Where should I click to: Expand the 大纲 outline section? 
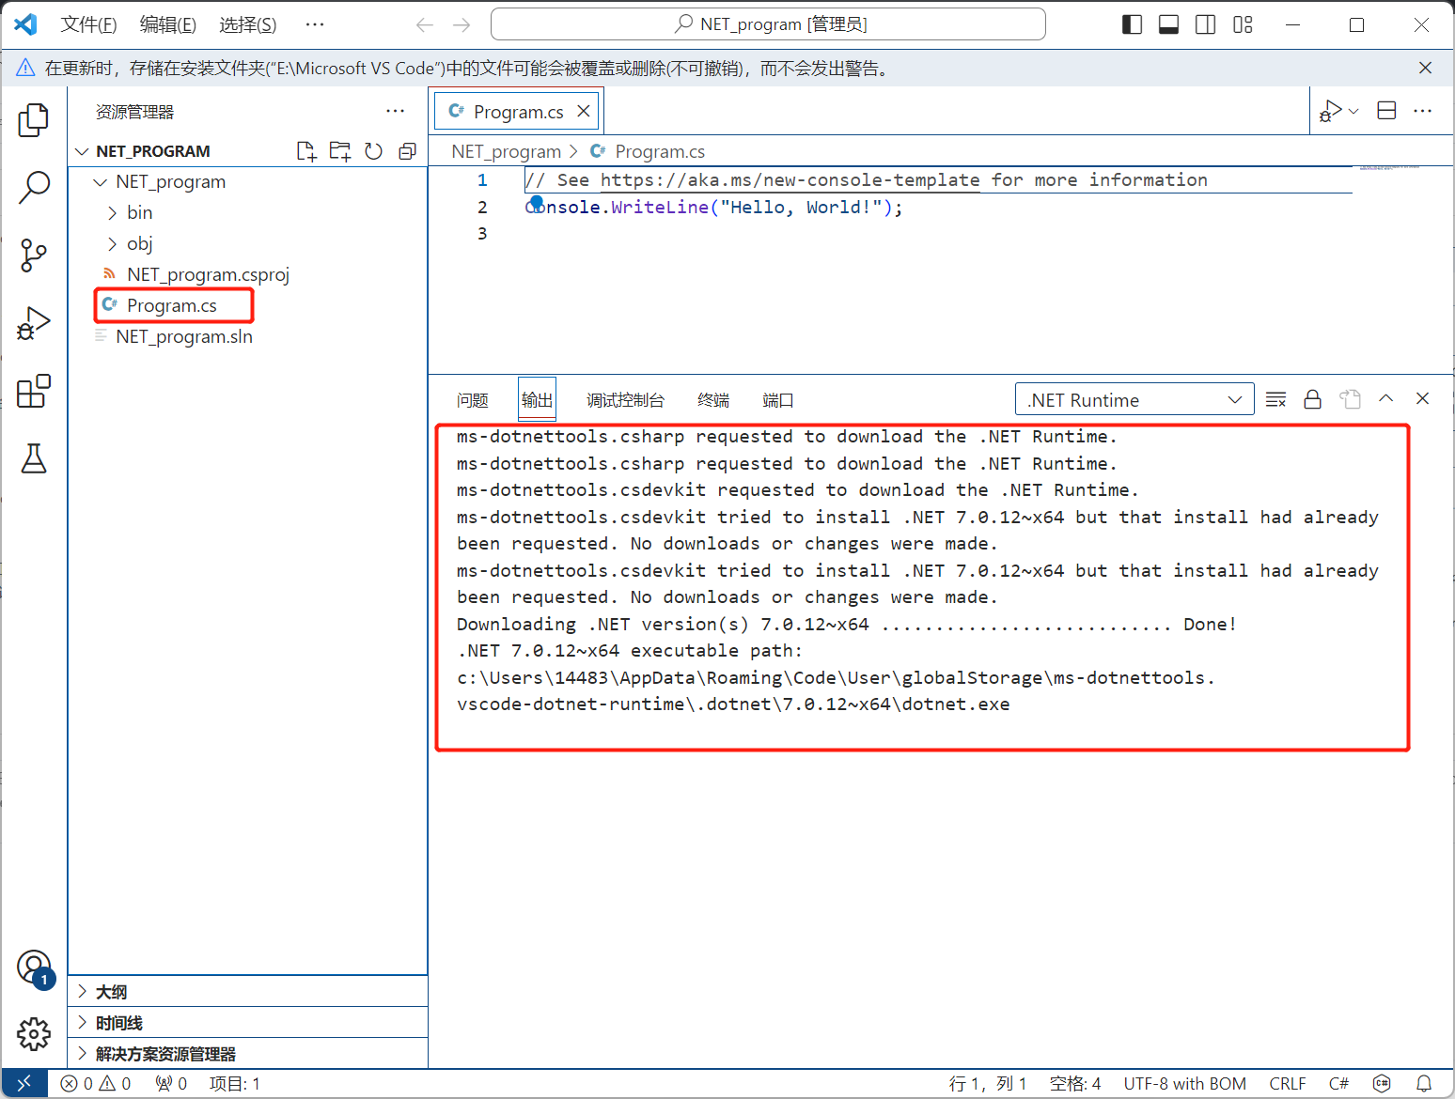click(111, 992)
